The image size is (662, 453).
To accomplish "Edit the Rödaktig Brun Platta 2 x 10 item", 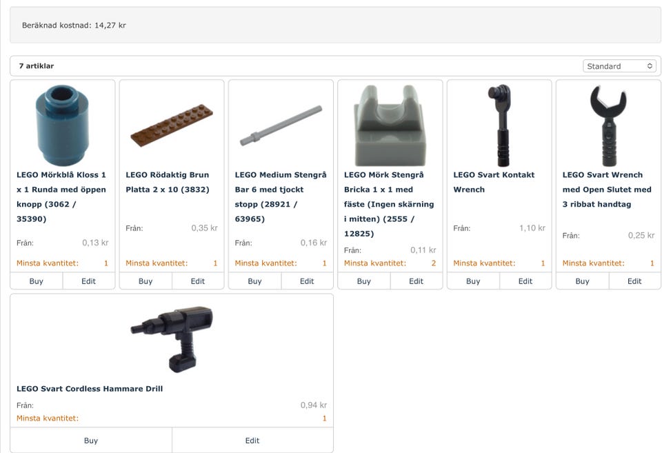I will (198, 281).
